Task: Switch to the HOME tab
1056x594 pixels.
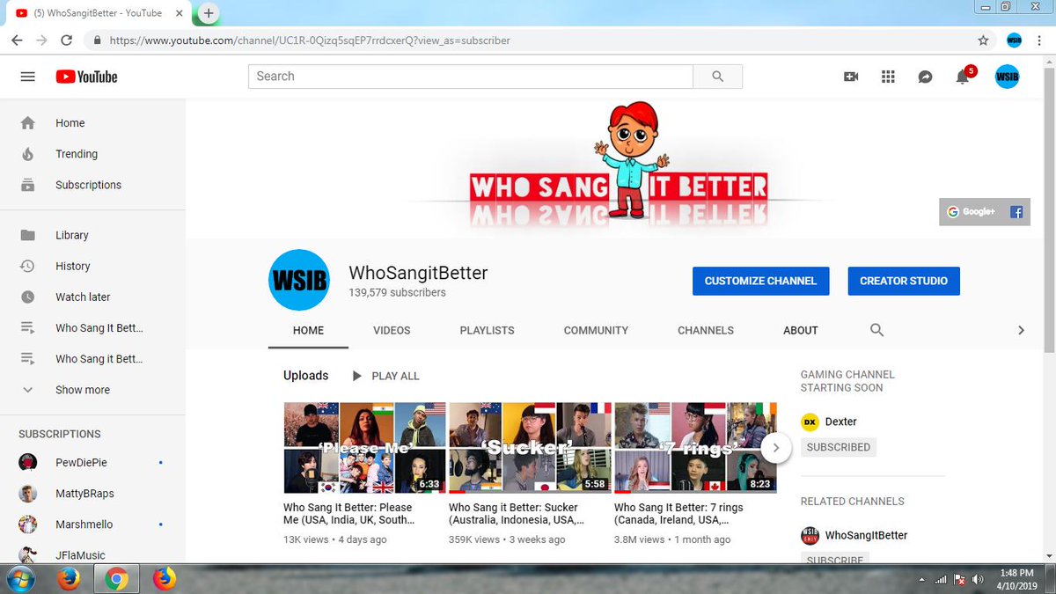Action: coord(308,330)
